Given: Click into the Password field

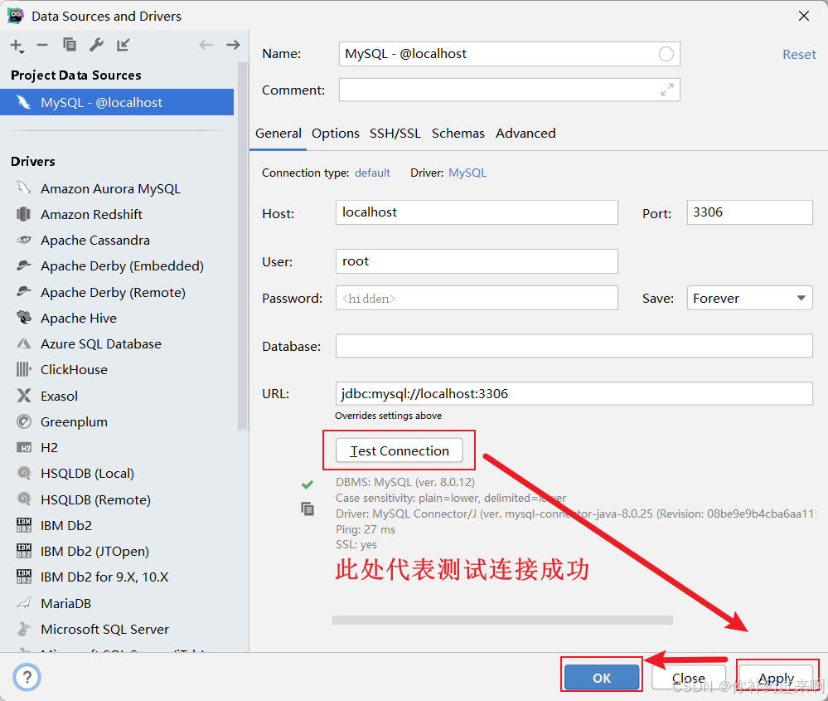Looking at the screenshot, I should (477, 298).
